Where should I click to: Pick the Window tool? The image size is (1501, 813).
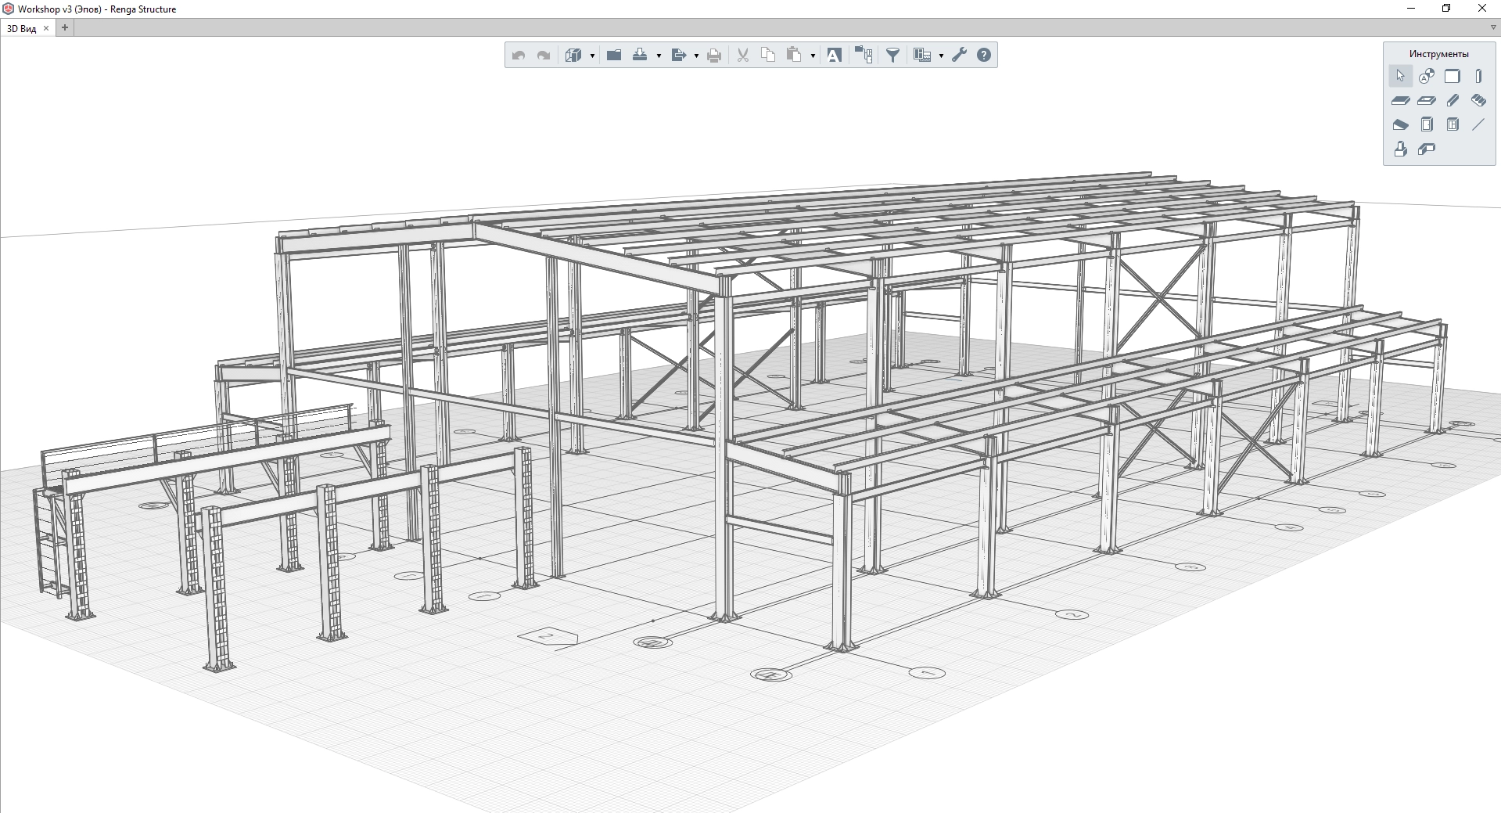[x=1453, y=124]
